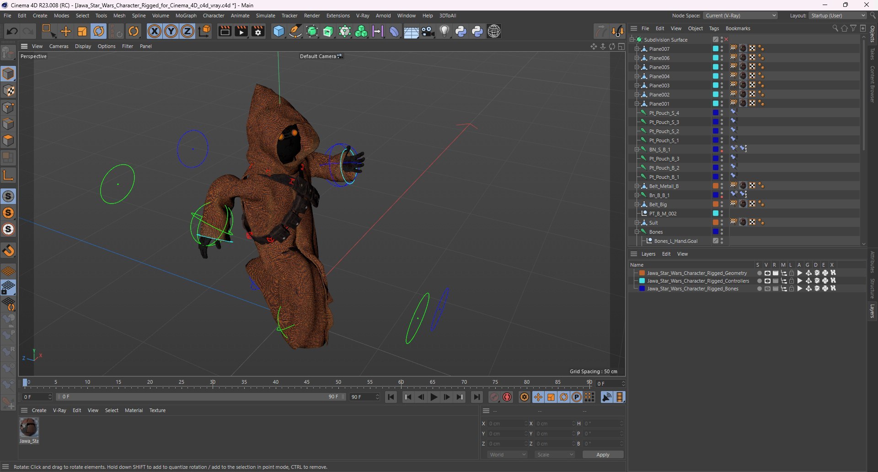This screenshot has height=472, width=878.
Task: Activate the Rotate tool
Action: point(99,31)
